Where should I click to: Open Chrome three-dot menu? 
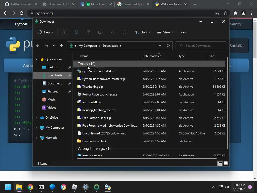coord(251,13)
